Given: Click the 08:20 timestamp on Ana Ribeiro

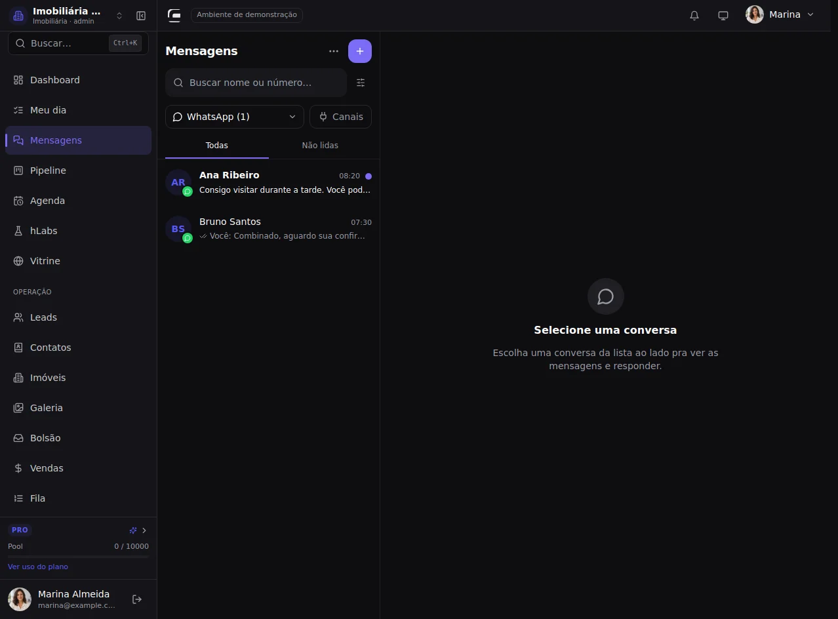Looking at the screenshot, I should coord(349,176).
